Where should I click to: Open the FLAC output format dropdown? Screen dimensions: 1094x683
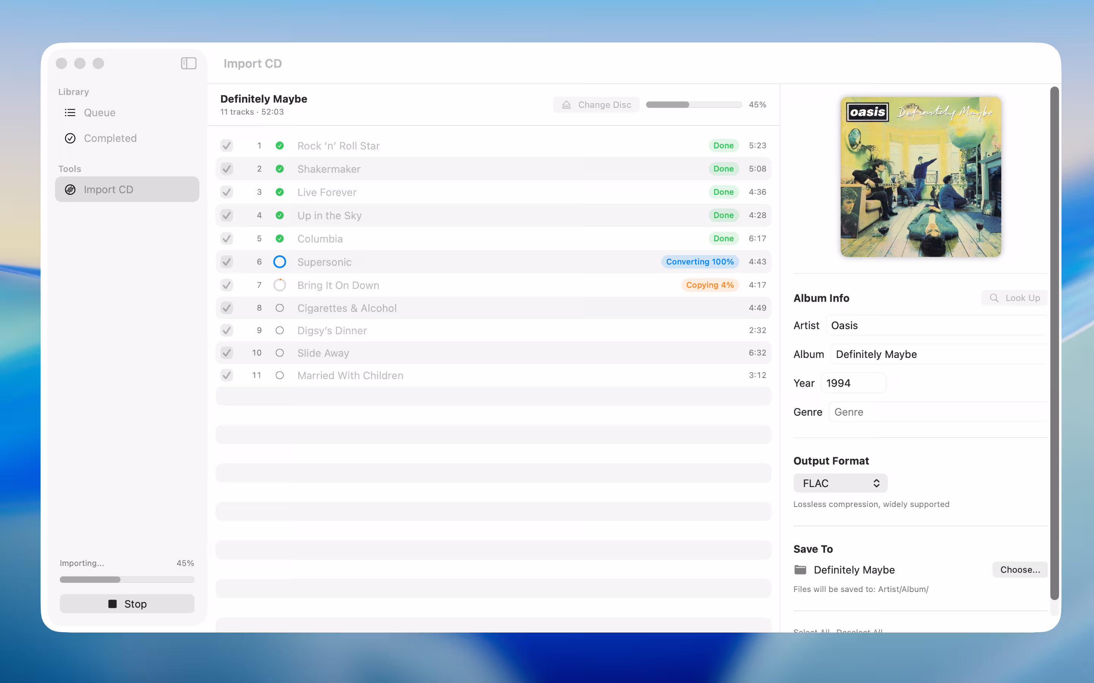[x=840, y=483]
